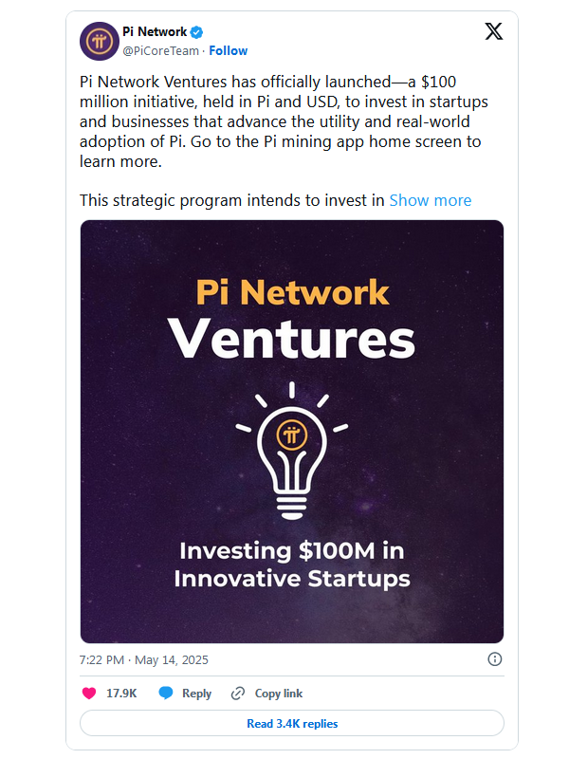The width and height of the screenshot is (569, 759).
Task: Click the Pi Network display name
Action: coord(155,32)
